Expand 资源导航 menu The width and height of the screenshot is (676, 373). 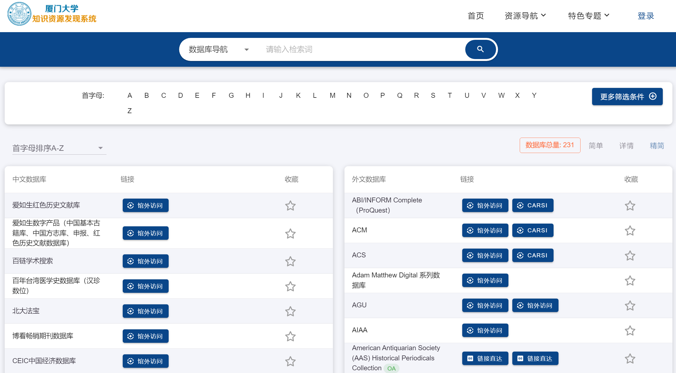point(525,16)
